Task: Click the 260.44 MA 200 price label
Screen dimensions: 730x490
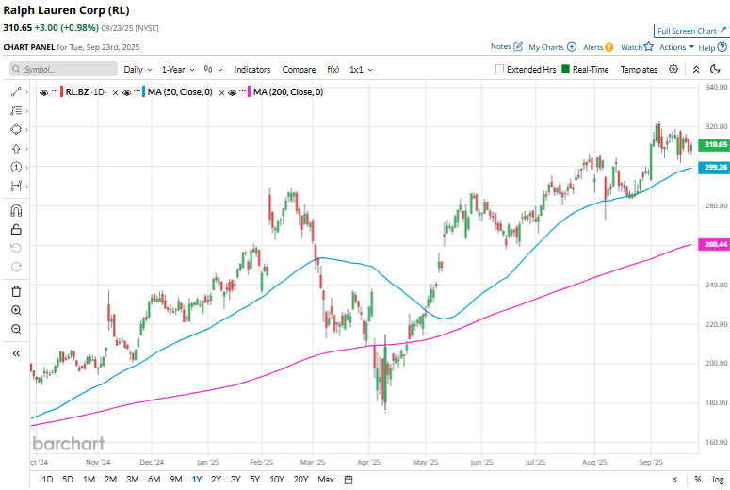Action: pos(714,244)
